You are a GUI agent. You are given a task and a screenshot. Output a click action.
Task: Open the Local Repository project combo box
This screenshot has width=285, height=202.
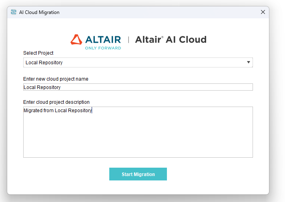[x=132, y=63]
